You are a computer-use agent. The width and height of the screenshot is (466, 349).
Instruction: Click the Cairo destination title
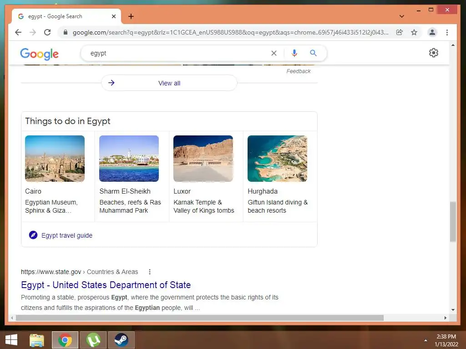(x=33, y=191)
